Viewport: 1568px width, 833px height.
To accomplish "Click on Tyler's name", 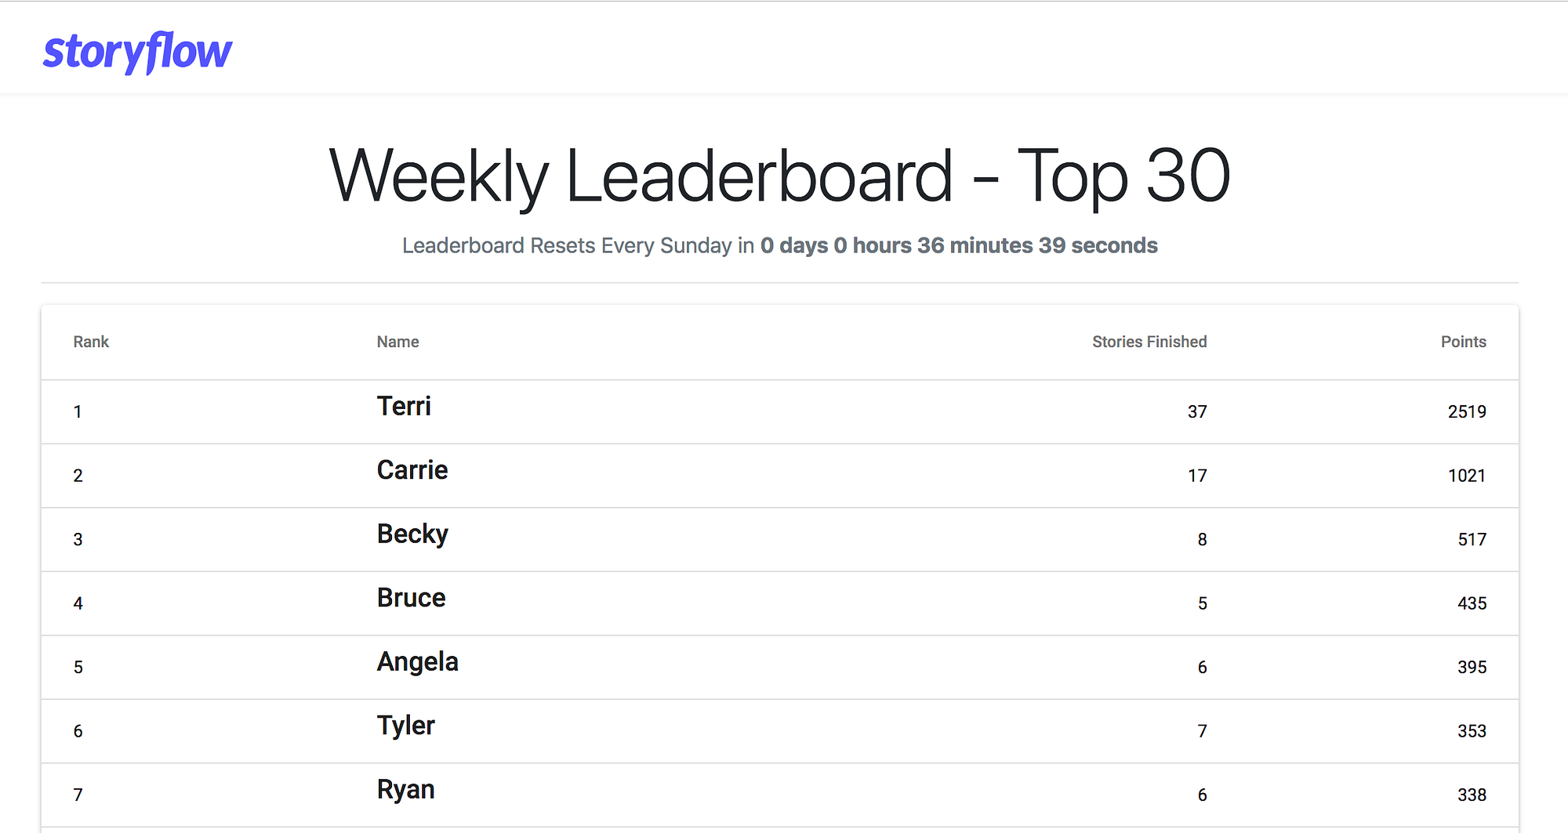I will [x=405, y=726].
